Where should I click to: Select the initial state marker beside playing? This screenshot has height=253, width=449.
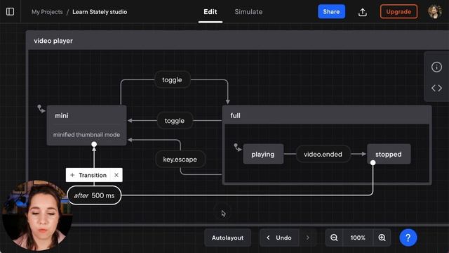click(x=237, y=148)
